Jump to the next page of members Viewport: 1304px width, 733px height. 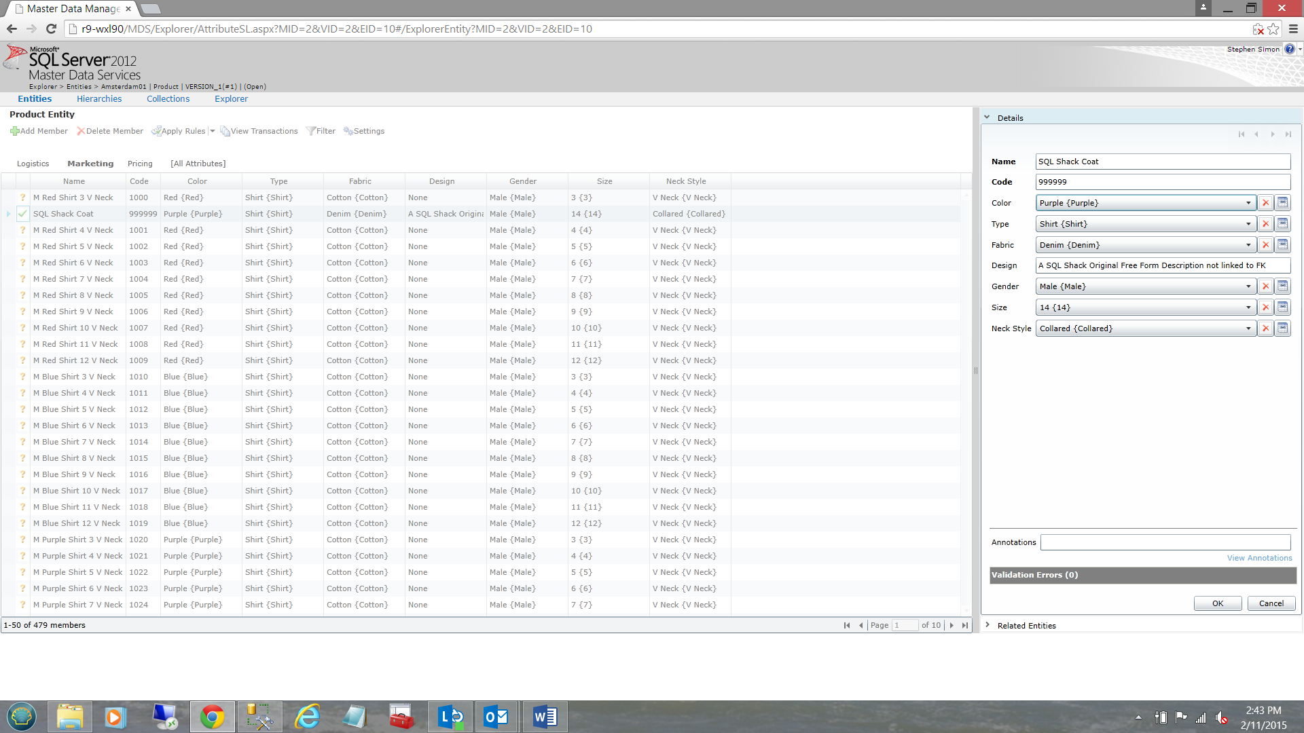(952, 625)
